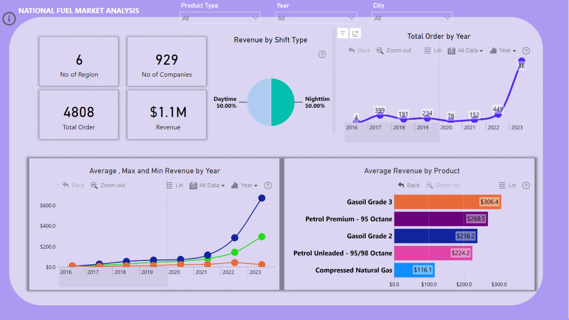Click the Compressed Natural Gas bar
This screenshot has height=320, width=569.
pos(414,270)
